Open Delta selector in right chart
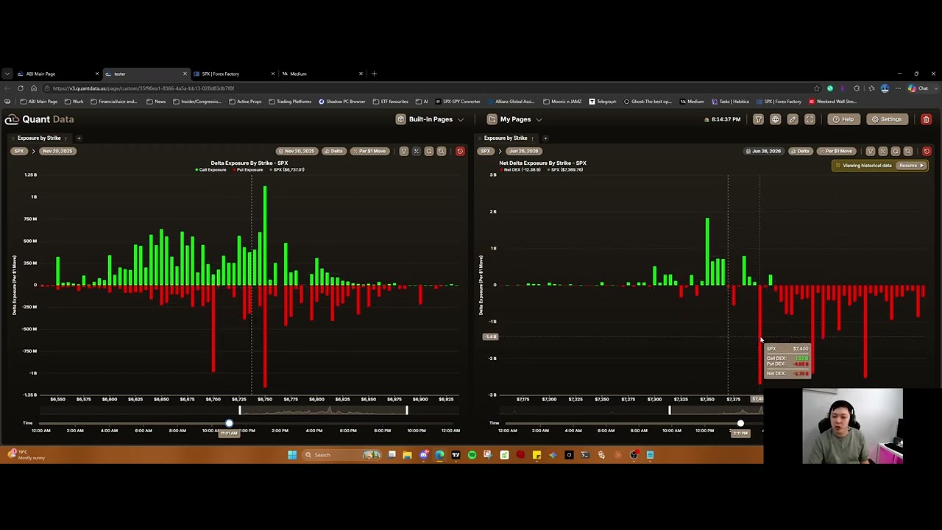The height and width of the screenshot is (530, 942). click(x=800, y=151)
